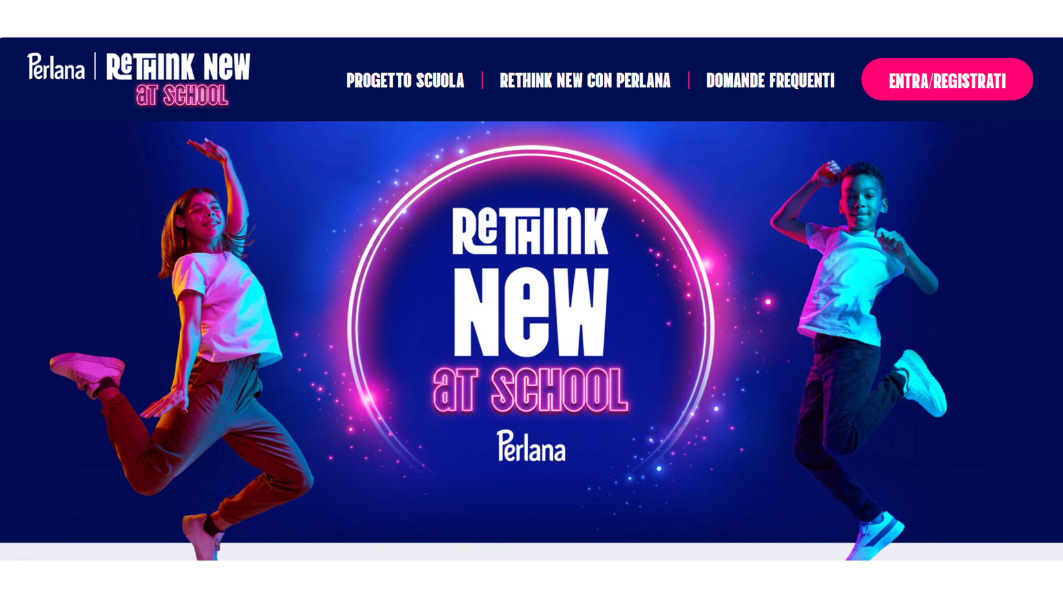Click the large 'New' word in banner
The width and height of the screenshot is (1063, 598).
[530, 312]
